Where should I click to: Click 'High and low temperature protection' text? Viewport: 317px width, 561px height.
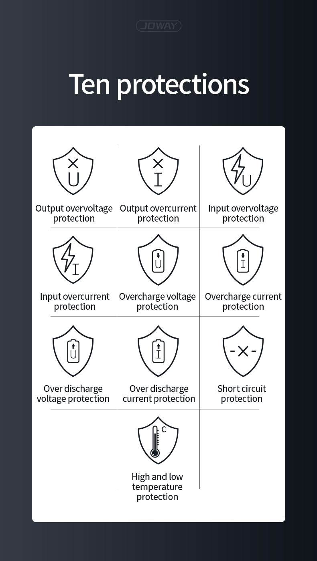(x=157, y=486)
